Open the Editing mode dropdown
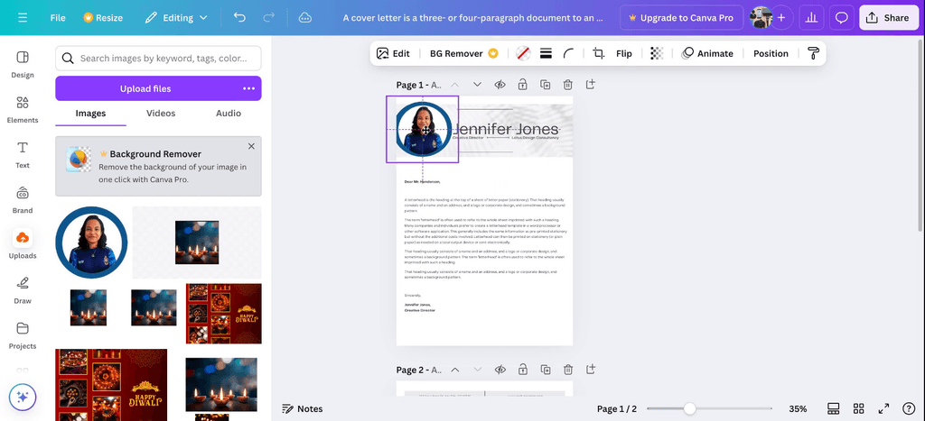The width and height of the screenshot is (925, 421). point(176,18)
